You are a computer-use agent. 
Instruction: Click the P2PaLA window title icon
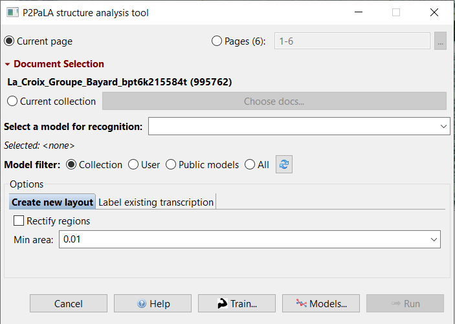[12, 13]
